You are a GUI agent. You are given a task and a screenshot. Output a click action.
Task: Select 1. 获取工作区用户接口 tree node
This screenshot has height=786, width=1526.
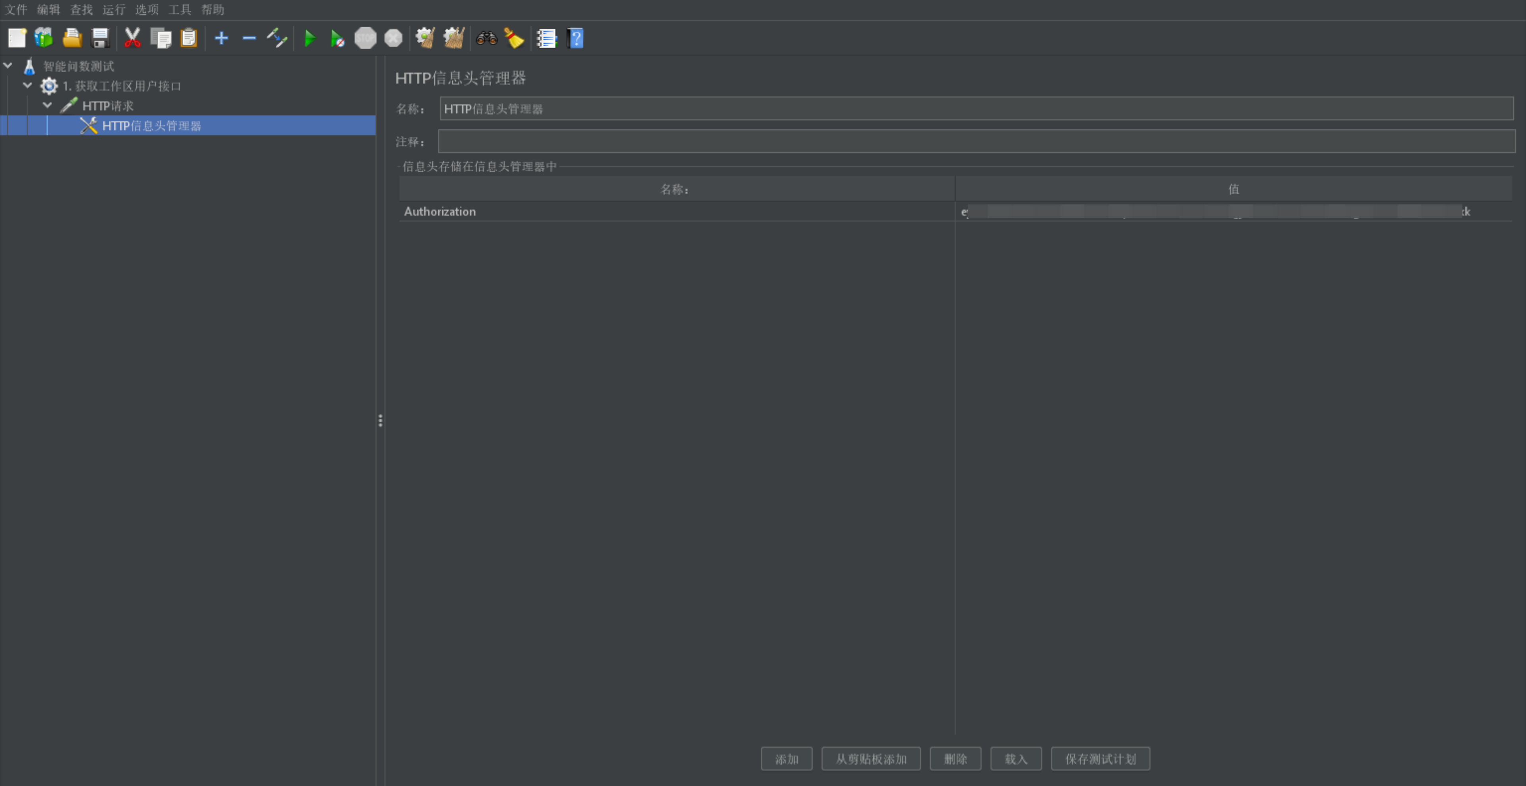pos(122,86)
